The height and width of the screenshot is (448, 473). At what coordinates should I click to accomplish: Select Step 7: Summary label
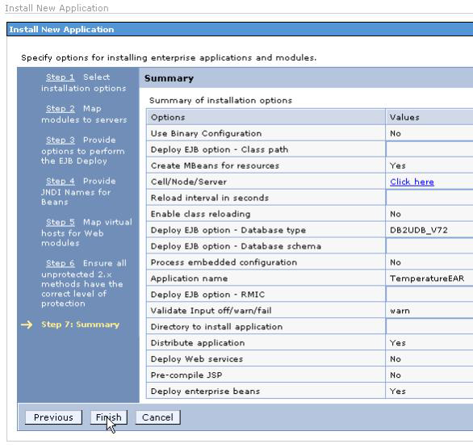pos(80,324)
